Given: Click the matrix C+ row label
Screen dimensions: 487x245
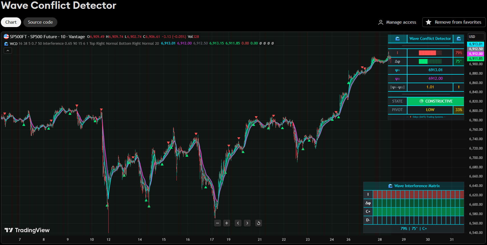Looking at the screenshot, I should [x=368, y=212].
